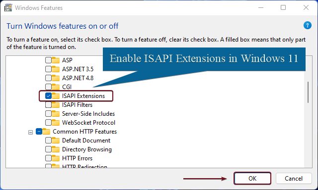Click the ISAPI Extensions folder icon
This screenshot has height=190, width=318.
point(56,95)
